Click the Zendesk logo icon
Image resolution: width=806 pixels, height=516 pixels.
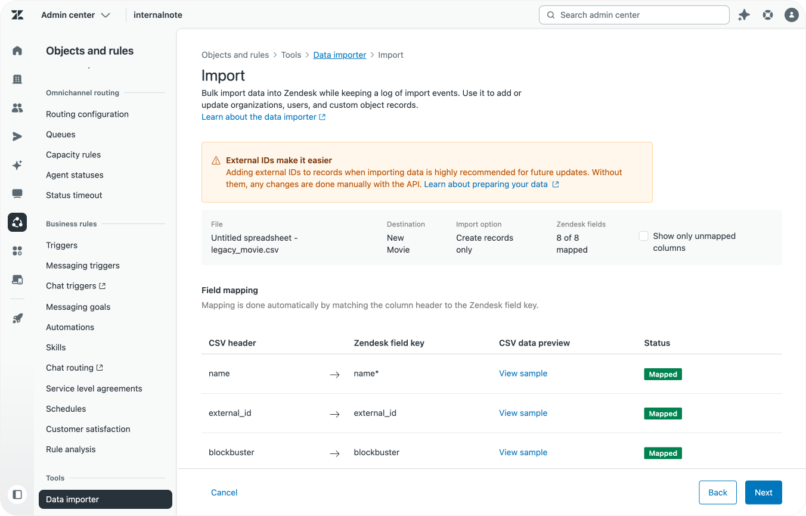click(17, 15)
